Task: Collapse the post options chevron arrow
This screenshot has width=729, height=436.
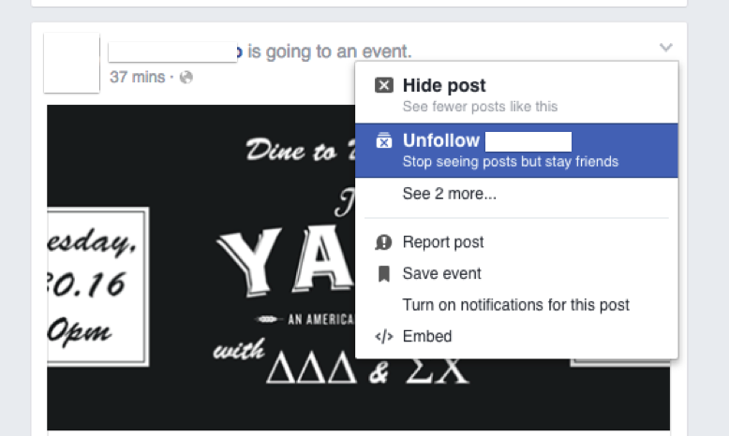Action: tap(666, 48)
